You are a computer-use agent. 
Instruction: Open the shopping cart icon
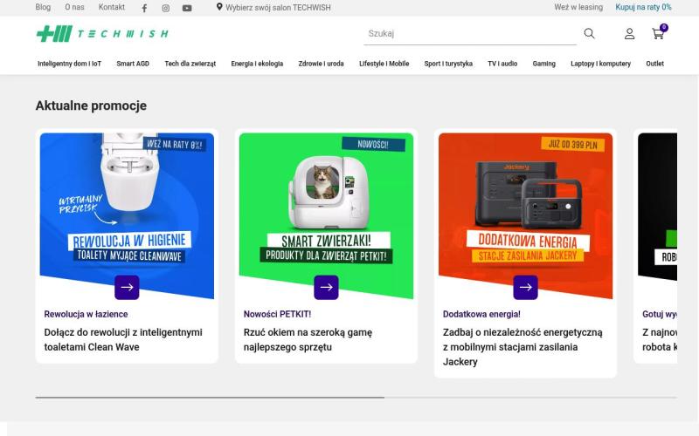point(658,34)
